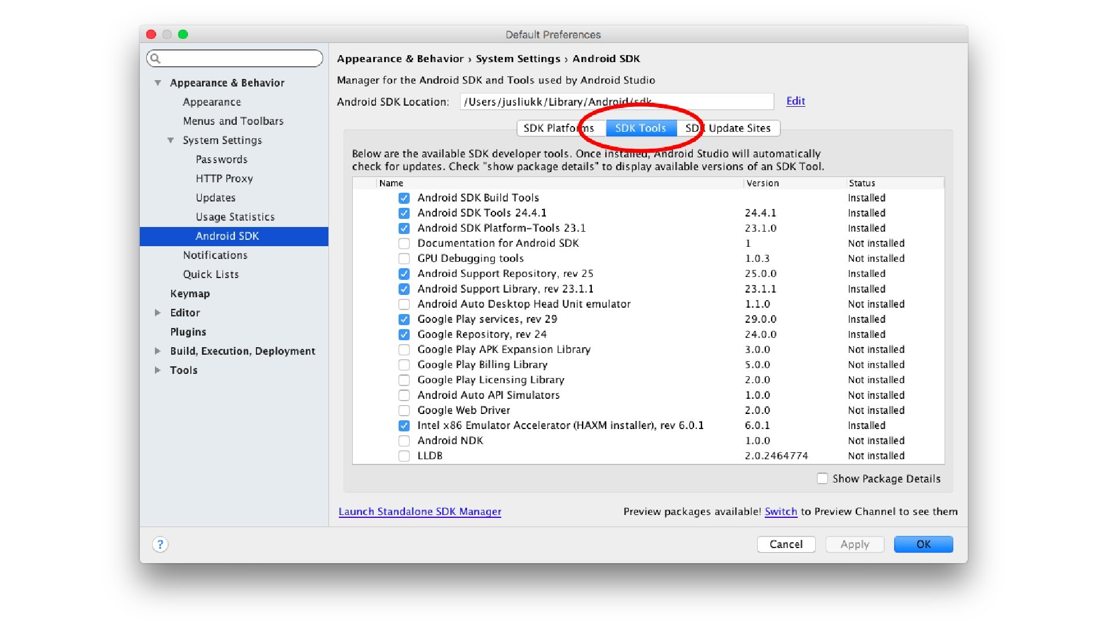The height and width of the screenshot is (627, 1114).
Task: Check the LLDB checkbox
Action: (404, 456)
